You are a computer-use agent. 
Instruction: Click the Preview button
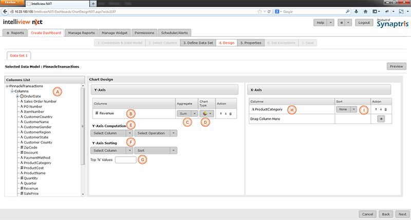(x=396, y=67)
